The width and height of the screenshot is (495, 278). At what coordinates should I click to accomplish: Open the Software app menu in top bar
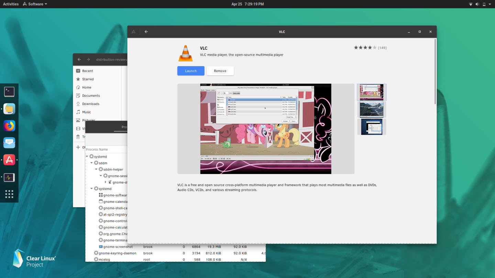click(x=35, y=4)
